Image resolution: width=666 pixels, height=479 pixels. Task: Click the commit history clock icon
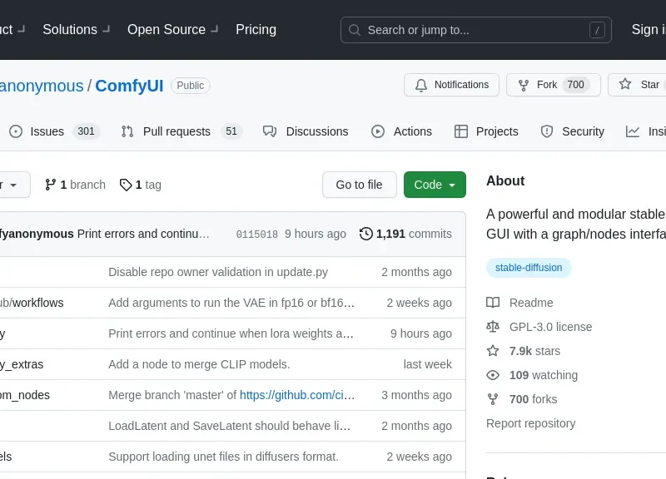365,234
